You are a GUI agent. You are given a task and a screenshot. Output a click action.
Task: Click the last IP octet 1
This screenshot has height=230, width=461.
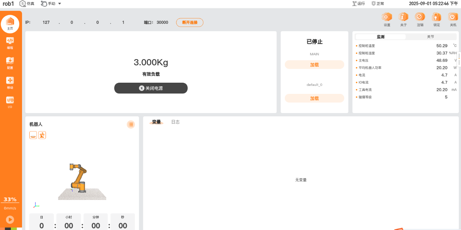[123, 22]
